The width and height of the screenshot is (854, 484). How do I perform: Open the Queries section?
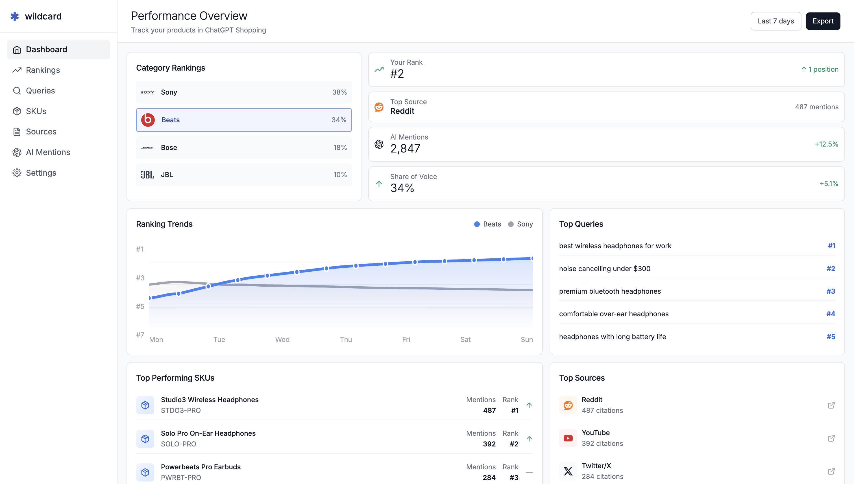(x=58, y=91)
